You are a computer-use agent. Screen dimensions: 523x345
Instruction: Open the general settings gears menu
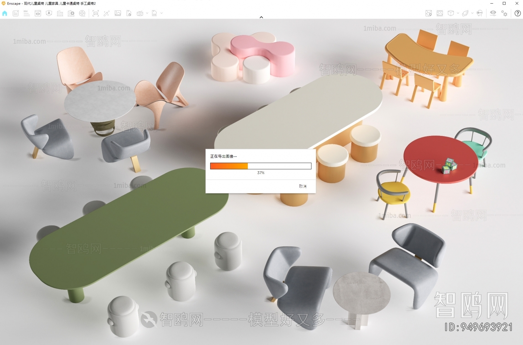point(504,13)
